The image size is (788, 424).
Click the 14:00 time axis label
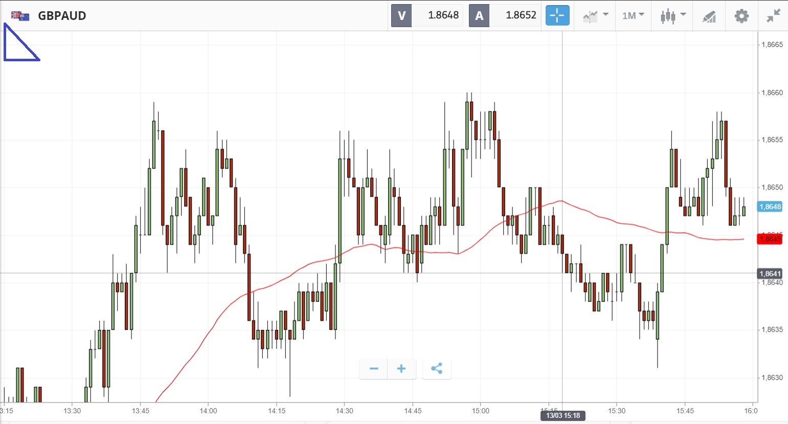pos(208,411)
